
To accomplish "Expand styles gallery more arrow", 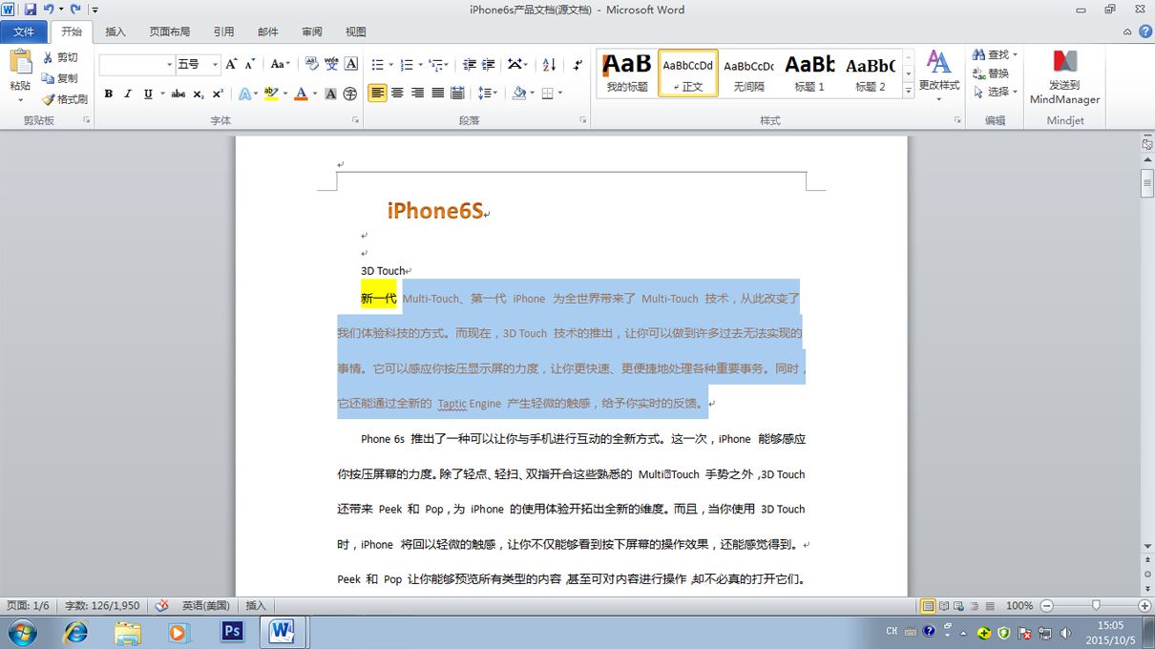I will coord(908,93).
